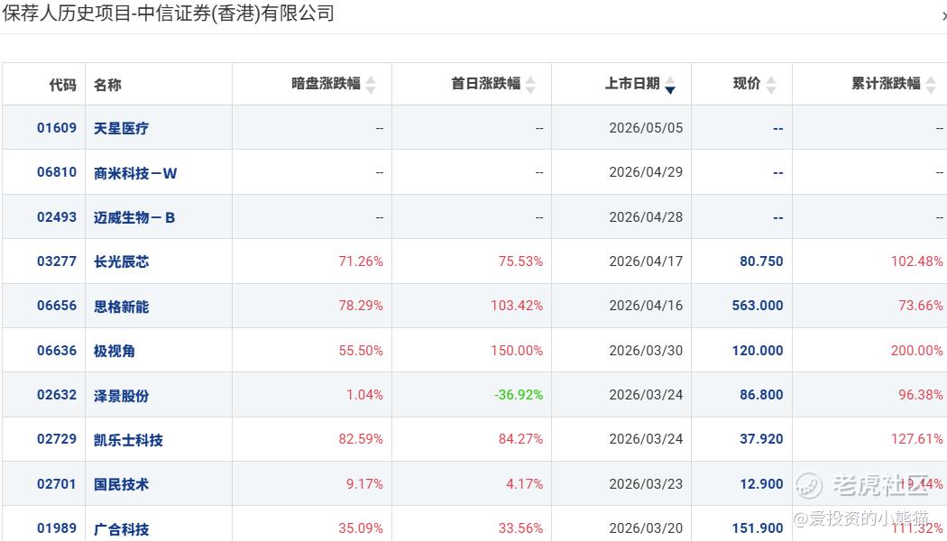The height and width of the screenshot is (541, 947).
Task: Select 极视角 first-day gain 150.00%
Action: click(517, 351)
